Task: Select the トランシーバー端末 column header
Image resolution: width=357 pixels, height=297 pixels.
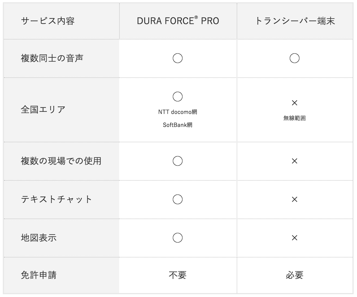Action: 295,21
